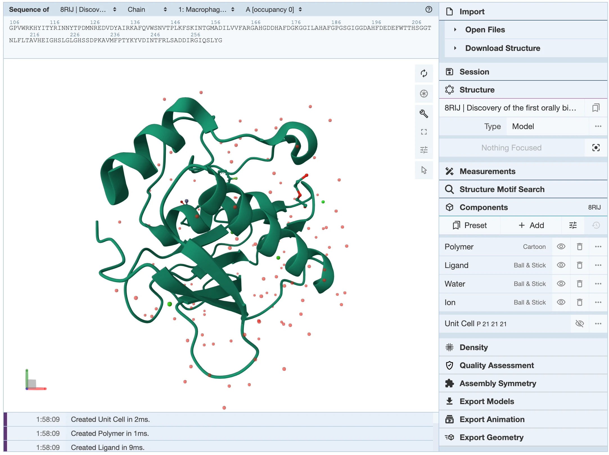Expand the Open Files section
Viewport: 609px width, 455px height.
pos(526,30)
